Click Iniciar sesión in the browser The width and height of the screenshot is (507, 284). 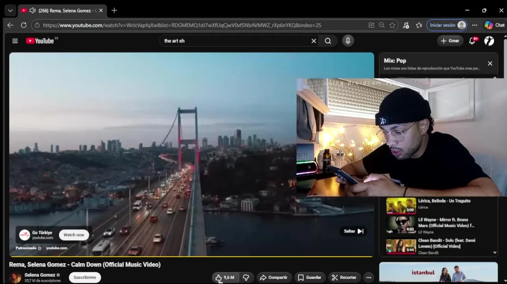[x=447, y=25]
